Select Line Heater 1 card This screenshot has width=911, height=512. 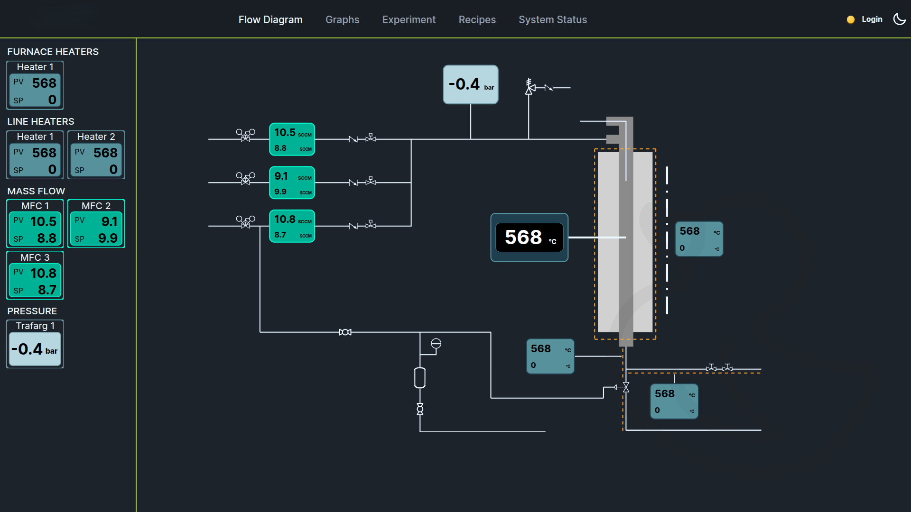click(35, 155)
